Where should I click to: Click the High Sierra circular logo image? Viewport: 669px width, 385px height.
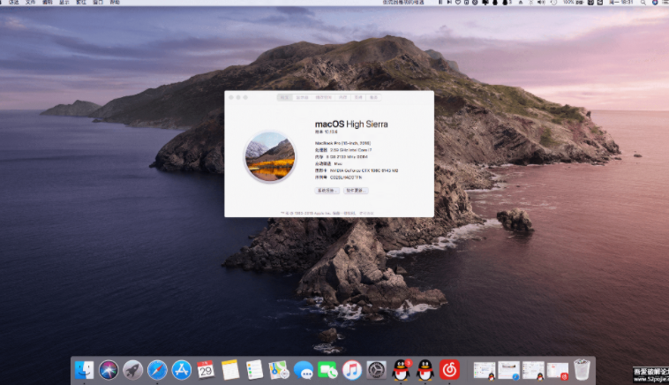click(270, 156)
